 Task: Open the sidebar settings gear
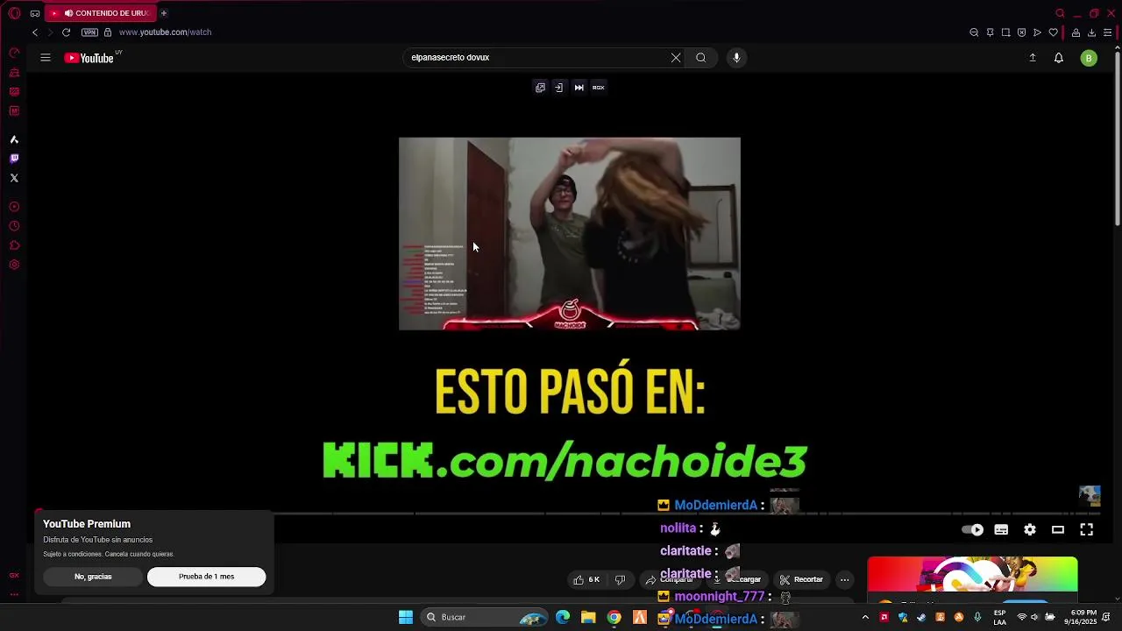14,265
